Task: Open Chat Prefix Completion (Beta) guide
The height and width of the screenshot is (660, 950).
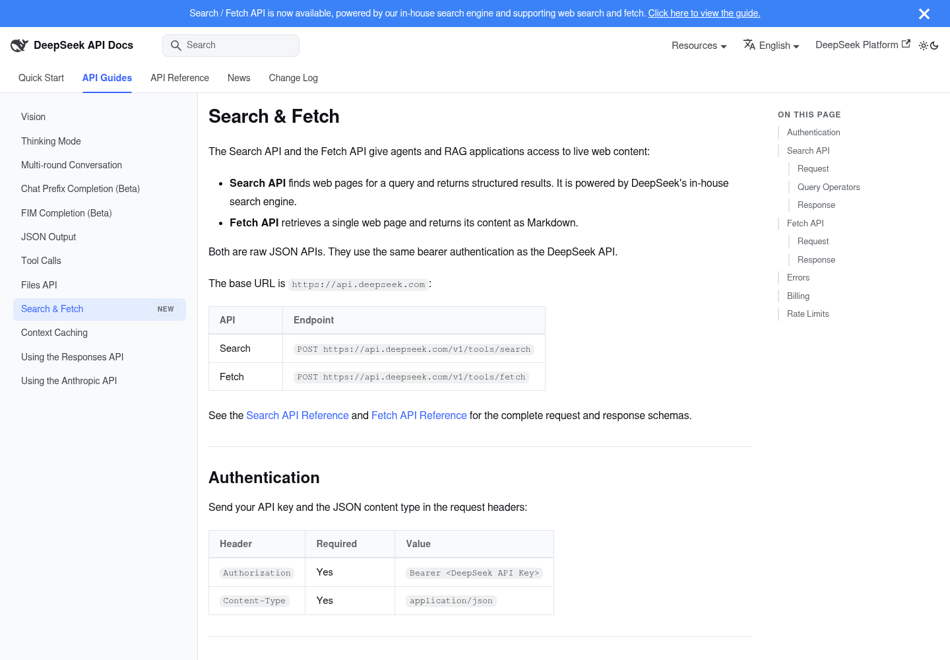Action: (x=100, y=189)
